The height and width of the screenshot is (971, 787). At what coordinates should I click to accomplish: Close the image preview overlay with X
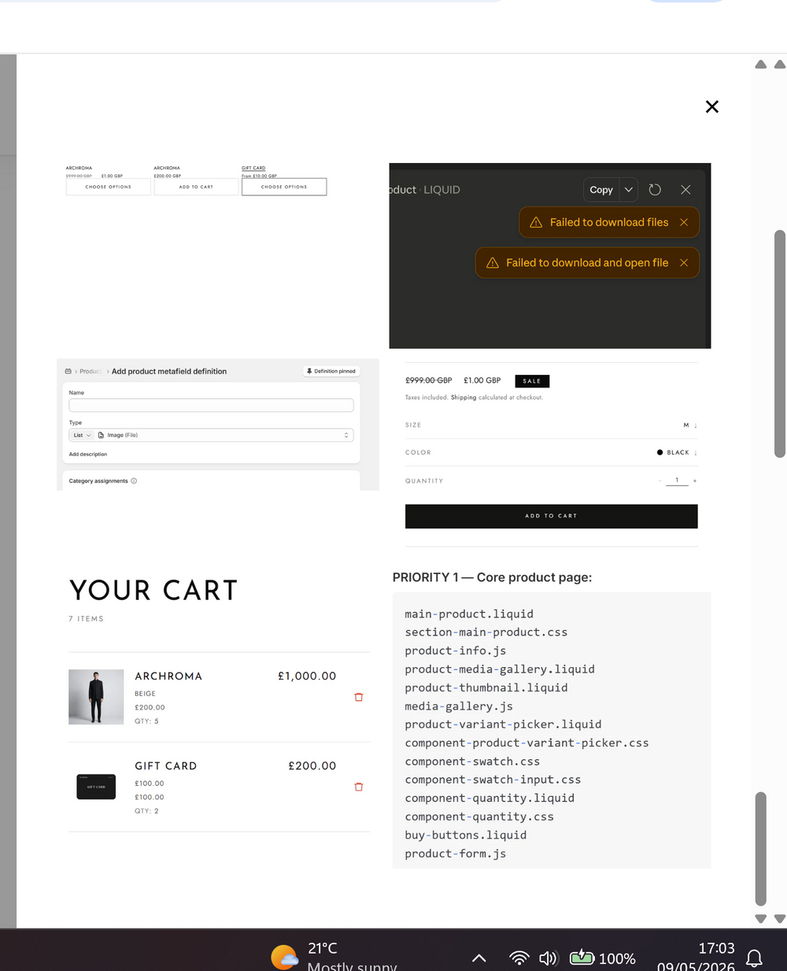712,106
